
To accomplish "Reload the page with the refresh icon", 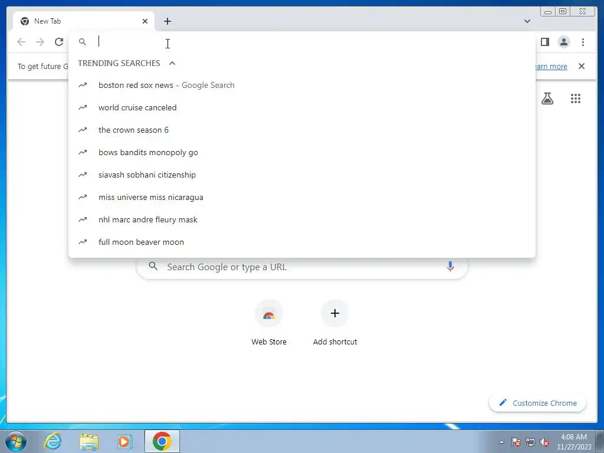I will (59, 42).
